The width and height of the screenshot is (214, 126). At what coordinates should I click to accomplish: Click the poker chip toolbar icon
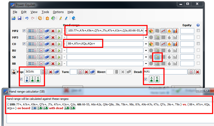(x=40, y=18)
